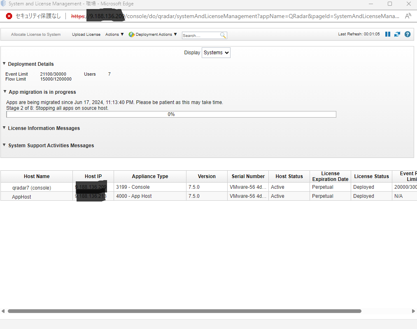Screen dimensions: 417x329
Task: Click the migration progress bar at 0%
Action: pos(171,114)
